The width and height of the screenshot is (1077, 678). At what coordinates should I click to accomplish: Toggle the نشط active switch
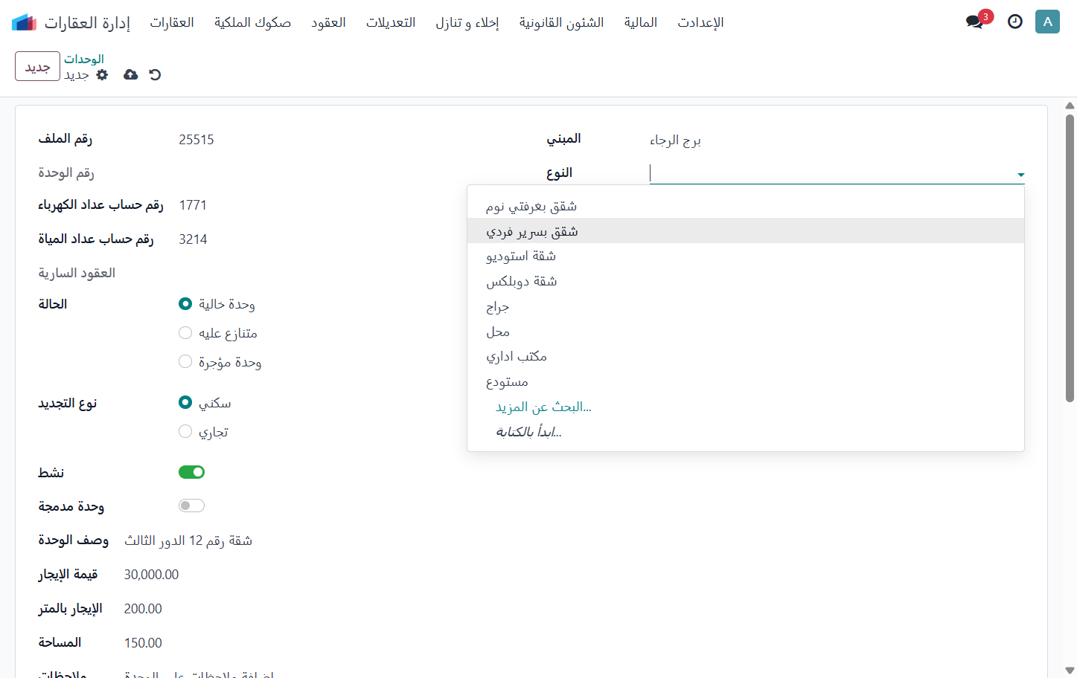(x=191, y=472)
